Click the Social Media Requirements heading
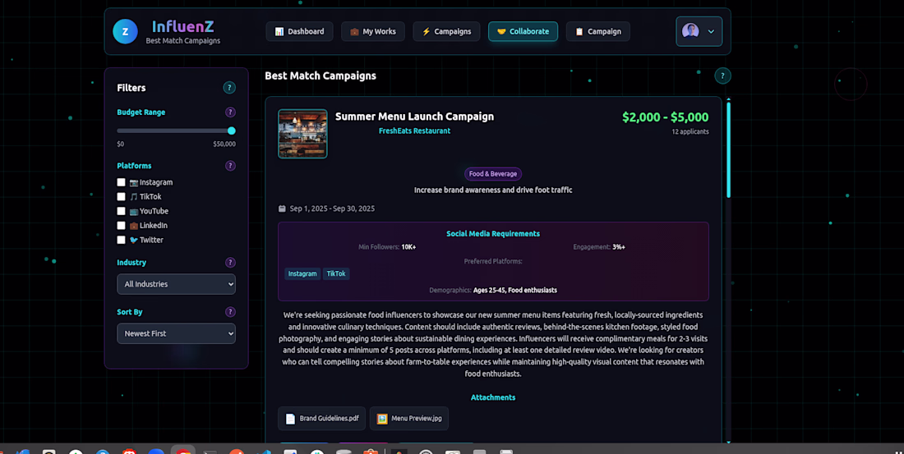904x454 pixels. point(493,234)
